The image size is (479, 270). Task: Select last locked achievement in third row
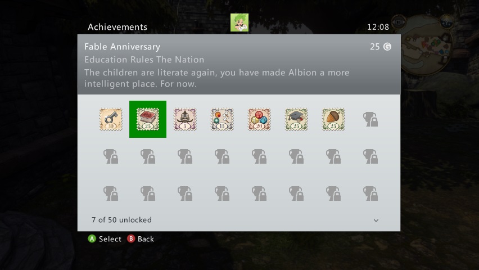(x=370, y=193)
